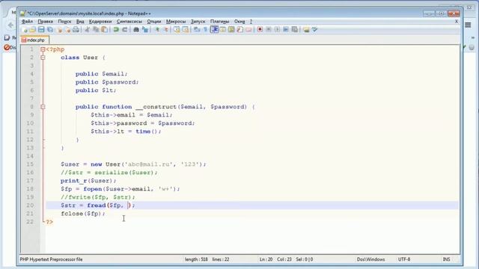The height and width of the screenshot is (269, 479).
Task: Click line number 20 in margin
Action: point(30,205)
